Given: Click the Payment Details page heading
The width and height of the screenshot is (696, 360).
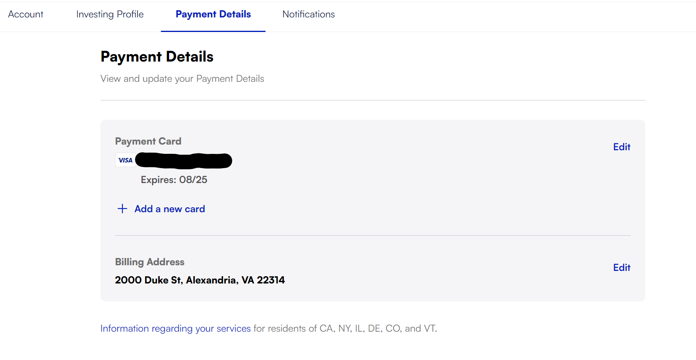Looking at the screenshot, I should pyautogui.click(x=157, y=57).
